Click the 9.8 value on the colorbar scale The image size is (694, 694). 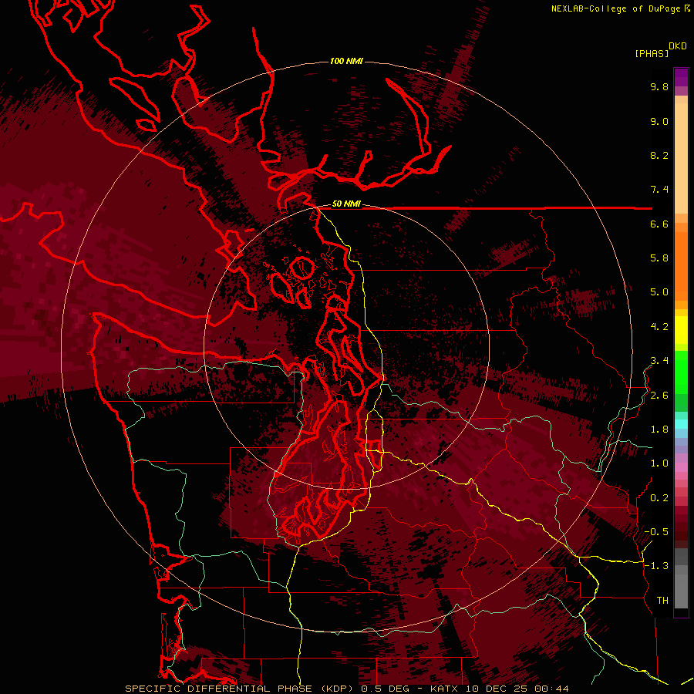[x=659, y=86]
